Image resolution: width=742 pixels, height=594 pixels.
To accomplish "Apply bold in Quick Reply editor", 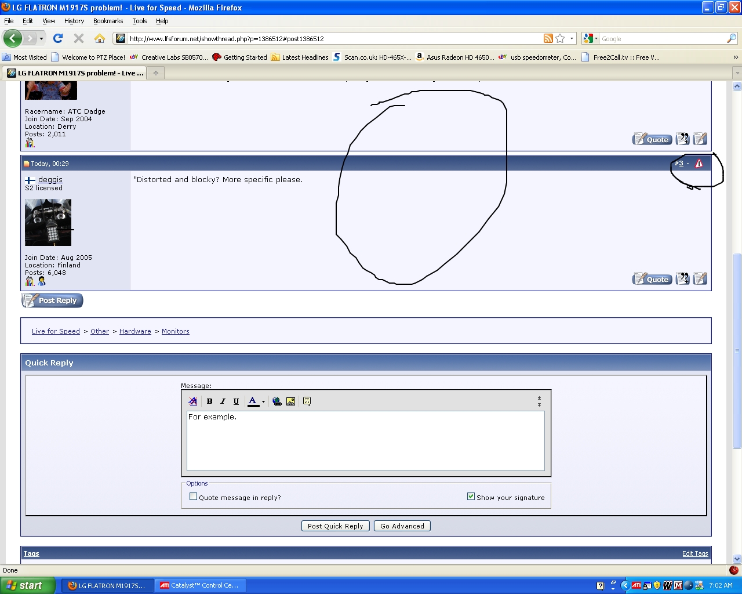I will click(x=209, y=401).
